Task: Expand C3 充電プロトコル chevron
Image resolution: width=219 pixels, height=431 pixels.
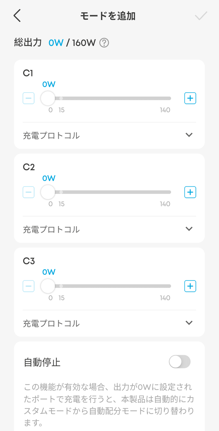Action: (x=189, y=323)
